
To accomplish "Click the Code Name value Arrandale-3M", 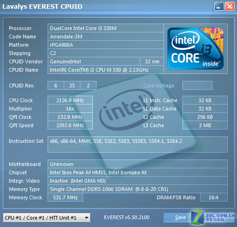I will click(x=106, y=36).
